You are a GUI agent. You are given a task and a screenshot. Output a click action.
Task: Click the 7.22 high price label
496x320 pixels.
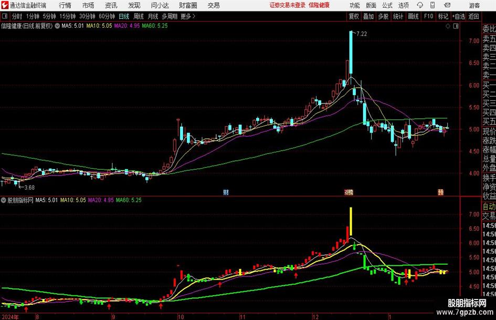[362, 34]
